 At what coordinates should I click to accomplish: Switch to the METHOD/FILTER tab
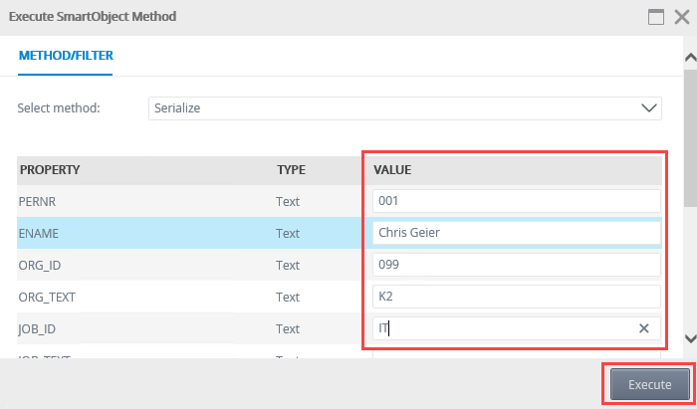click(x=66, y=56)
